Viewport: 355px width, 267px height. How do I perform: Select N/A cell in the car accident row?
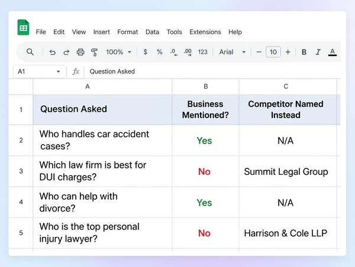(x=288, y=140)
